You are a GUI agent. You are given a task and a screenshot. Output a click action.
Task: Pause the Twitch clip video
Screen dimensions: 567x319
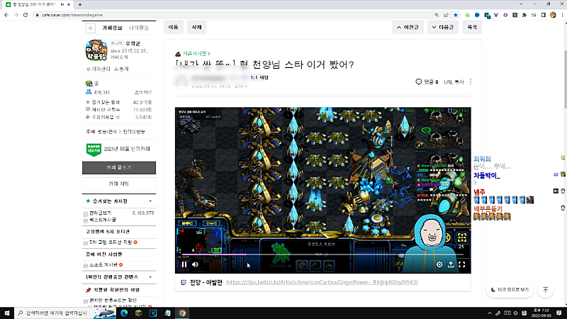[x=184, y=264]
